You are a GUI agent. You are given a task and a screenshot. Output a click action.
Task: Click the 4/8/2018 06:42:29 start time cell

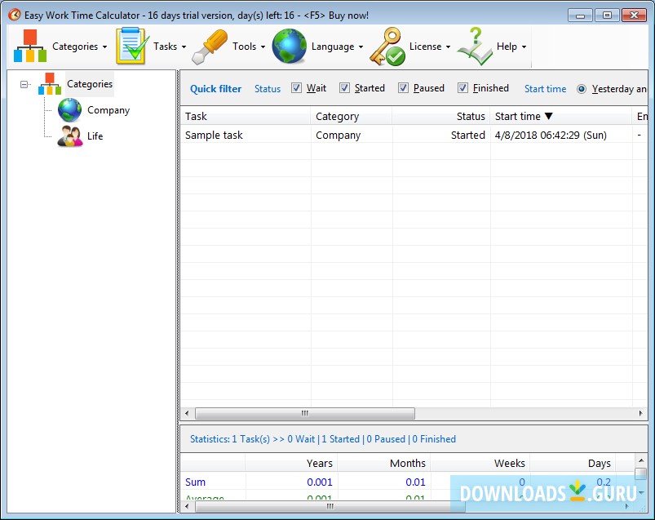[x=551, y=135]
